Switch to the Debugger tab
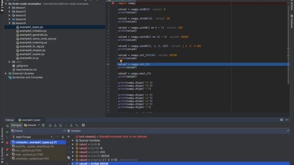 [17, 125]
